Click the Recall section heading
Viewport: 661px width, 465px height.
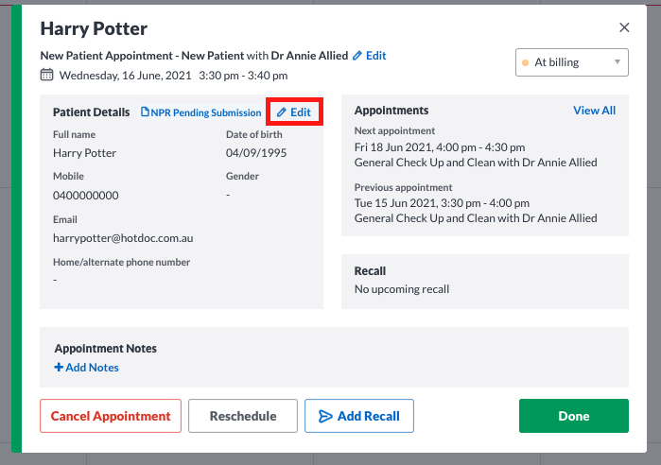[x=370, y=271]
